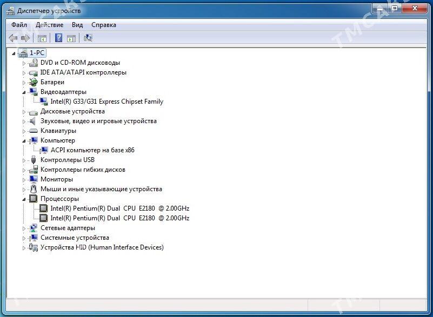Screen dimensions: 433x317
Task: Select Intel(R) G33/G31 Express Chipset Family
Action: click(x=107, y=102)
